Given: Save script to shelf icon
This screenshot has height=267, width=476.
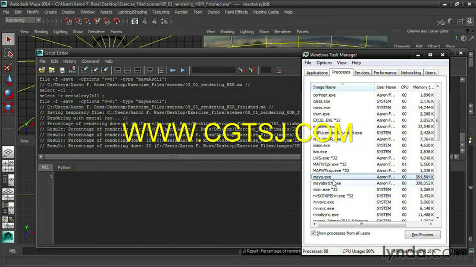Looking at the screenshot, I should coord(72,70).
